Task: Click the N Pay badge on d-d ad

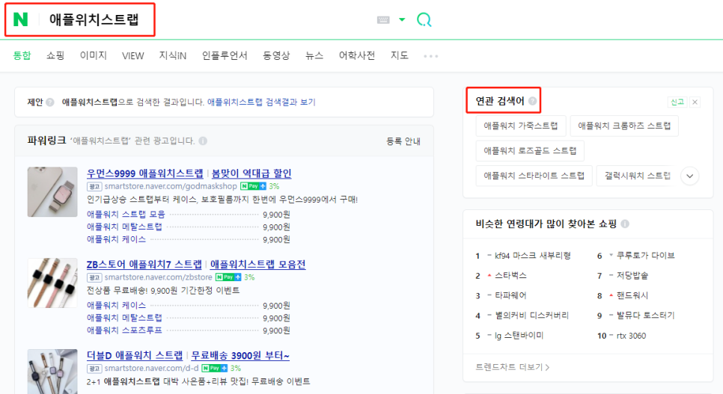Action: point(214,368)
